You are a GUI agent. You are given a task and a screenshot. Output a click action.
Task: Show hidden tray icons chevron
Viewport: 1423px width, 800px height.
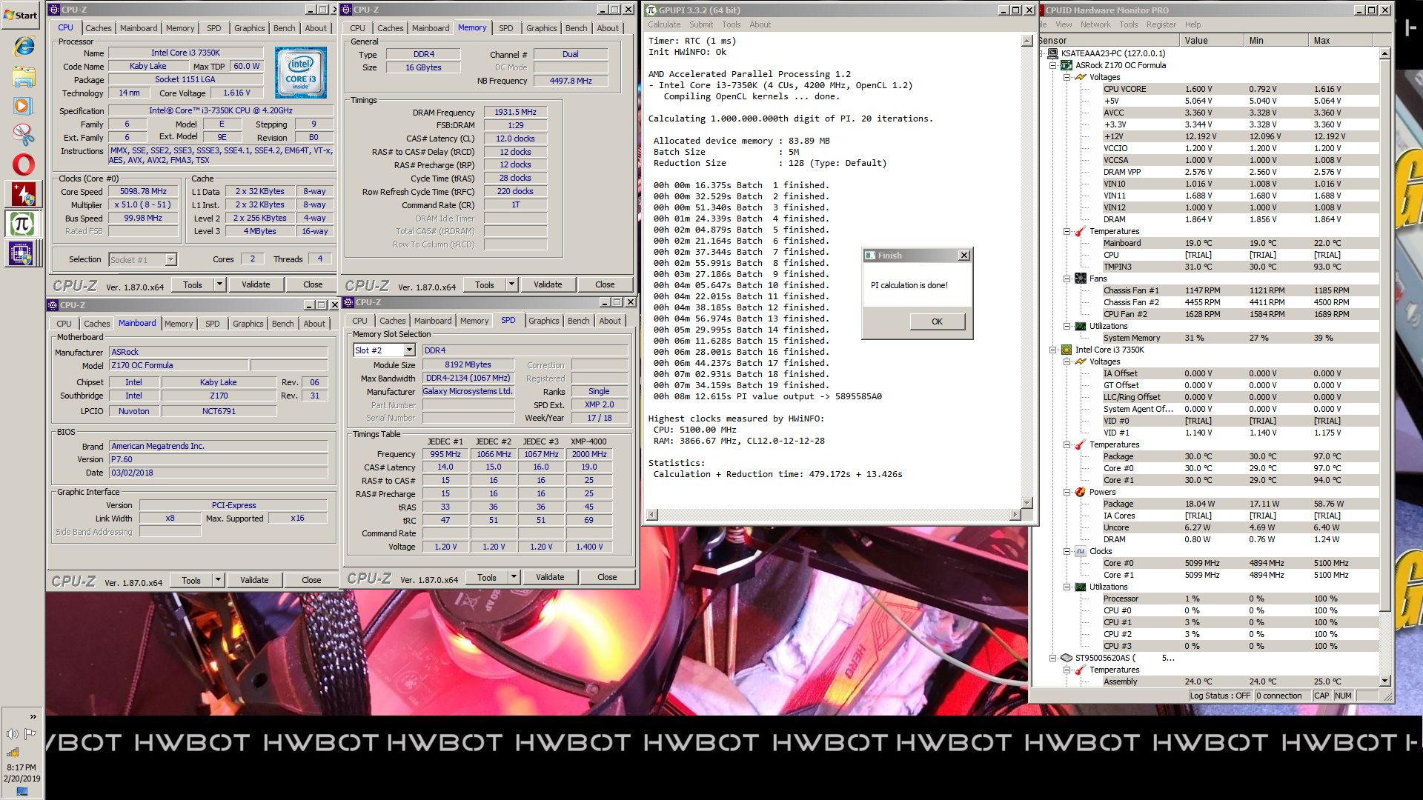pyautogui.click(x=33, y=716)
